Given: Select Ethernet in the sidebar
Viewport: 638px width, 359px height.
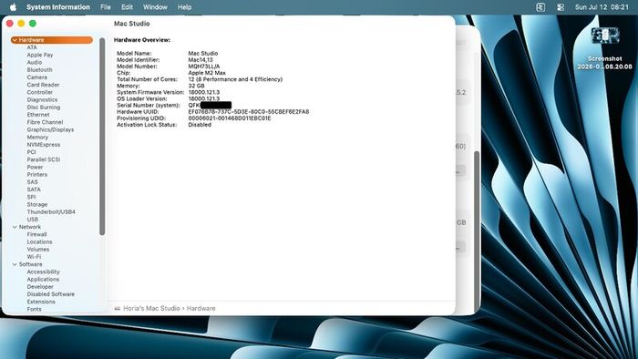Looking at the screenshot, I should point(38,115).
